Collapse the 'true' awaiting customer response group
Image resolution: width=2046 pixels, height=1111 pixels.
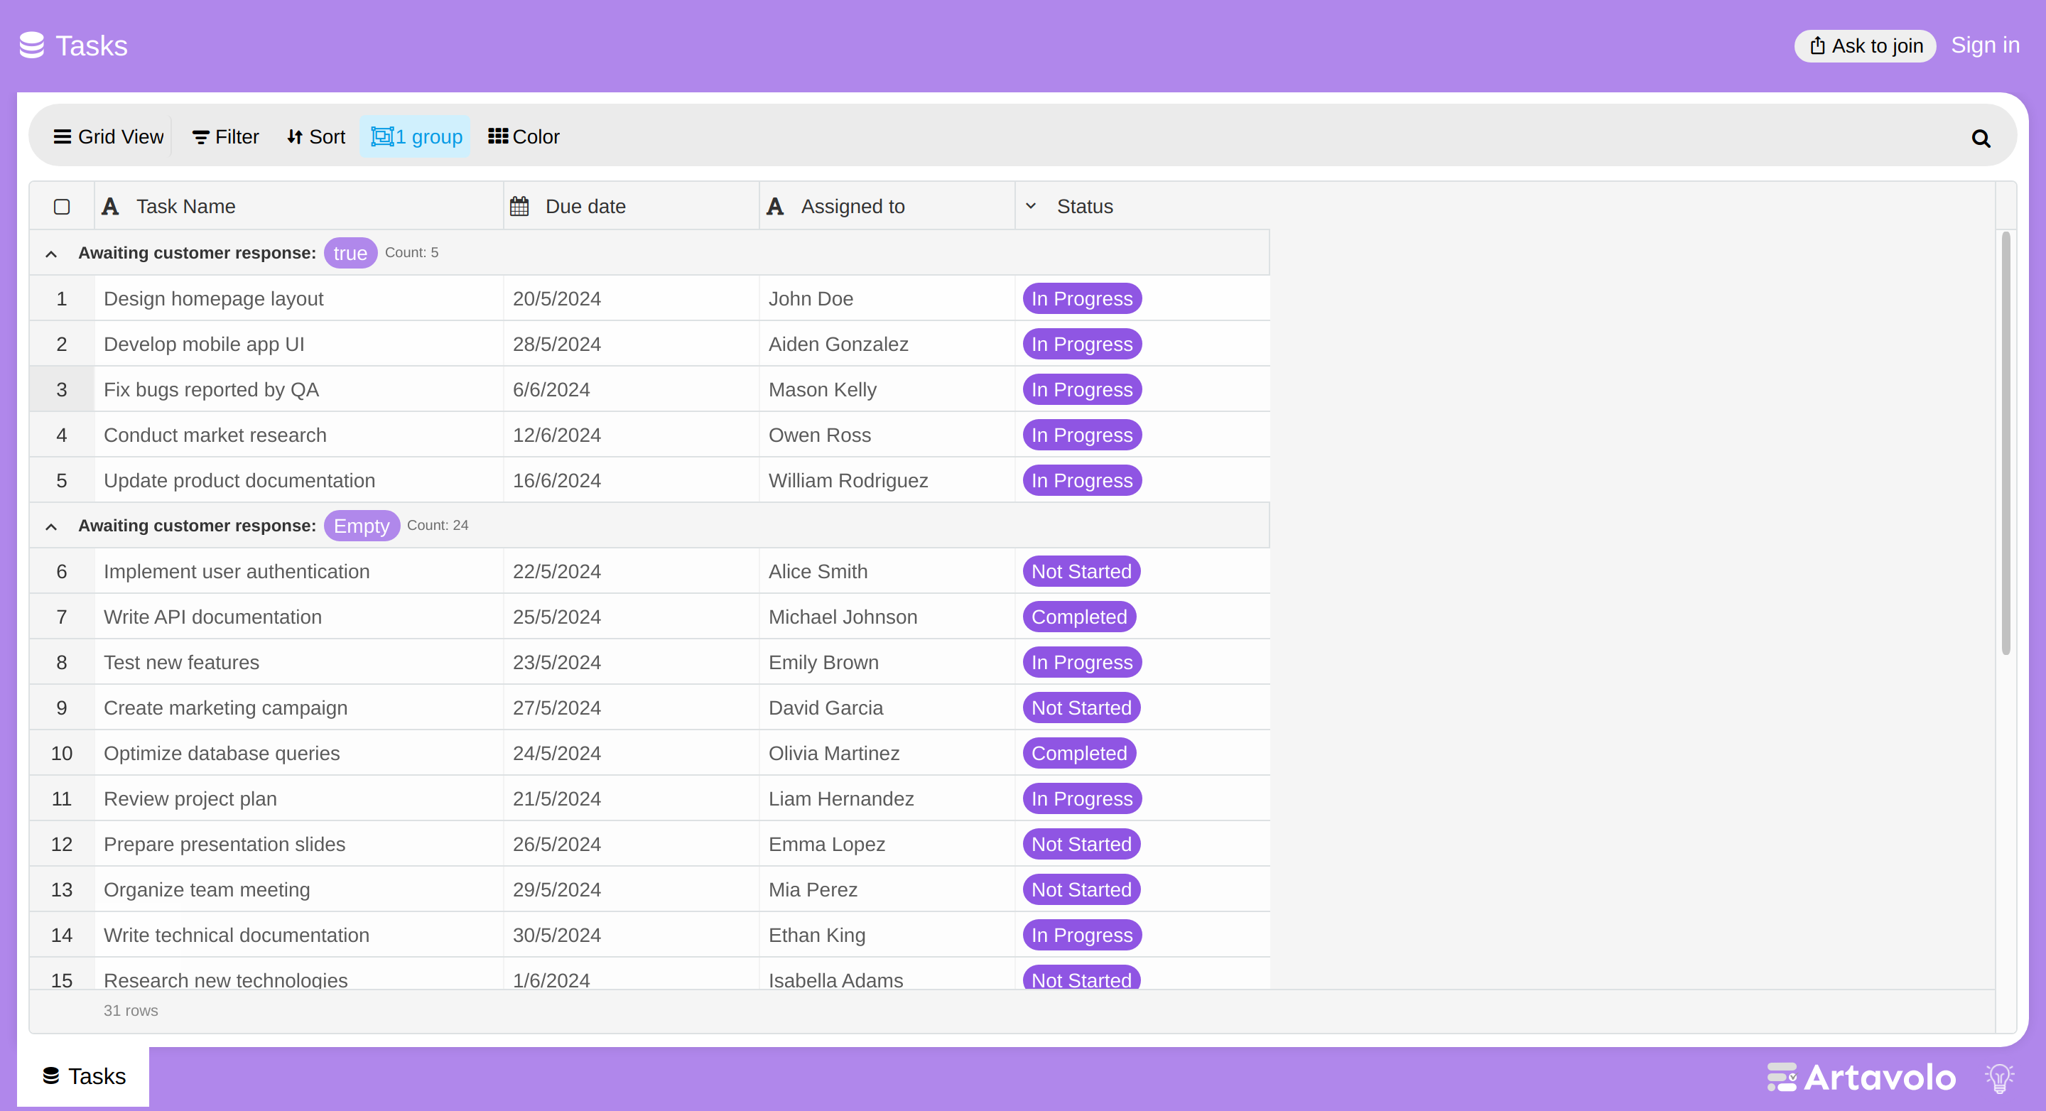pos(51,254)
